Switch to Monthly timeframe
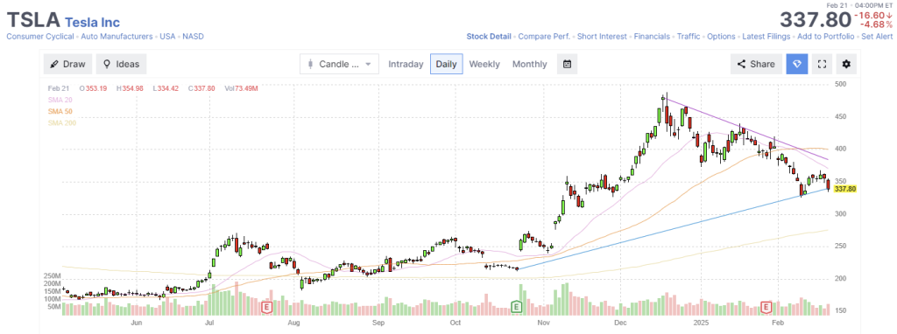 point(529,64)
